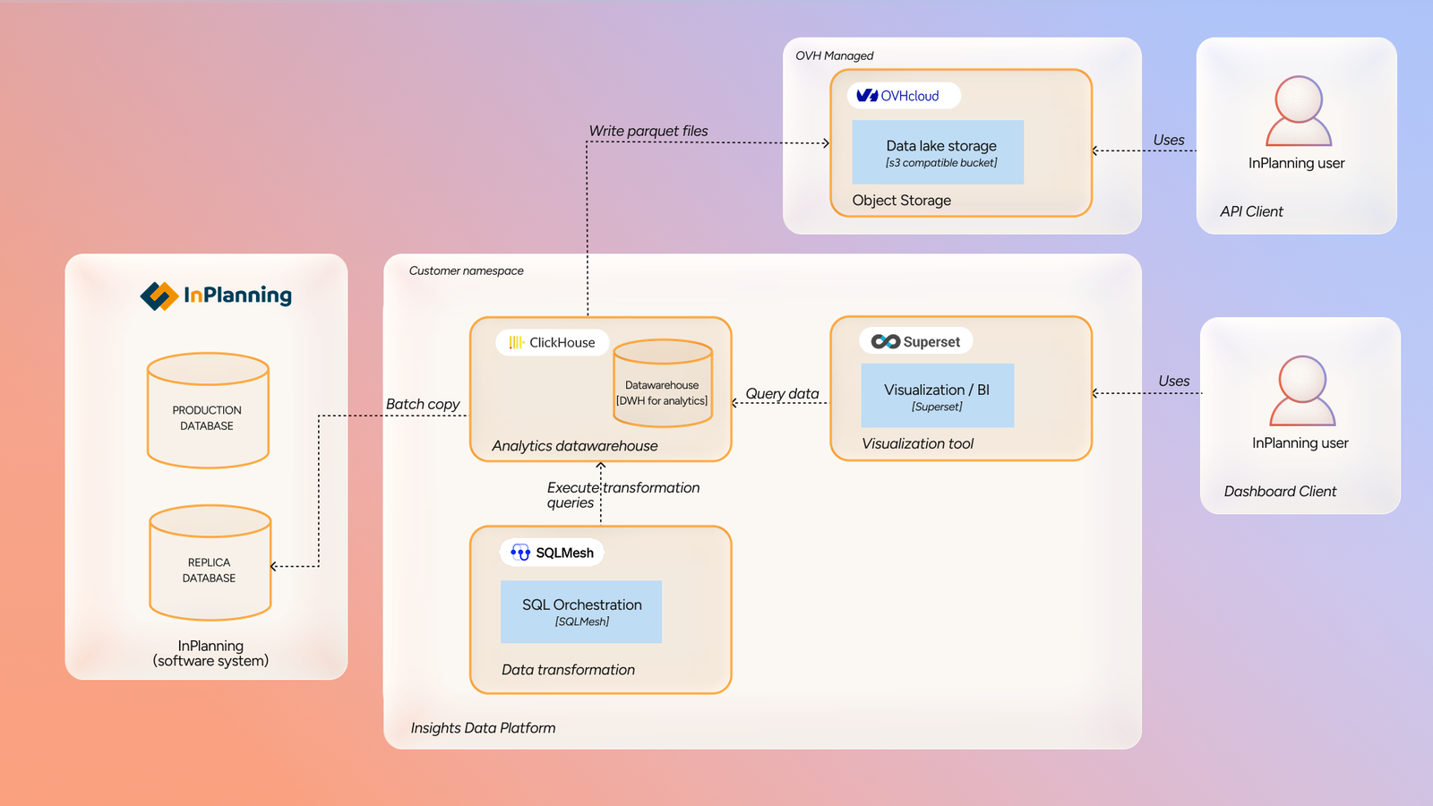Click the 'Execute transformation queries' label
The height and width of the screenshot is (806, 1433).
623,494
